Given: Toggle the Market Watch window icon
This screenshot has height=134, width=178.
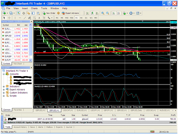Looking at the screenshot, I should click(19, 13).
